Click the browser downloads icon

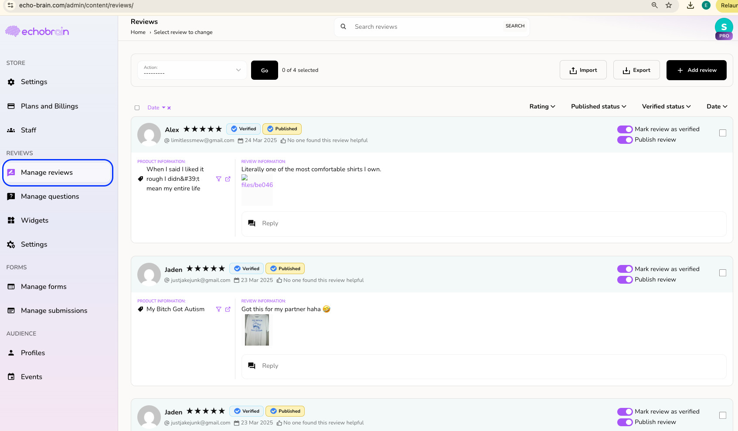pyautogui.click(x=690, y=5)
